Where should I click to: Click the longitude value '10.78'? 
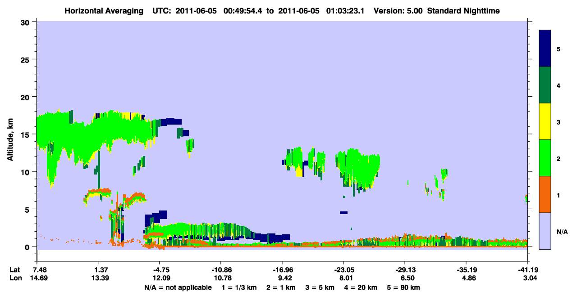click(223, 278)
